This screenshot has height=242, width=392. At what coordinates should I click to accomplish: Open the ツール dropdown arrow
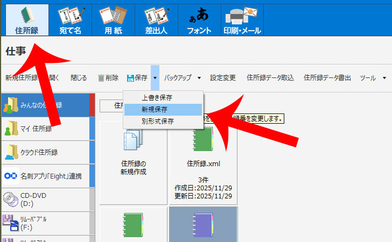384,78
